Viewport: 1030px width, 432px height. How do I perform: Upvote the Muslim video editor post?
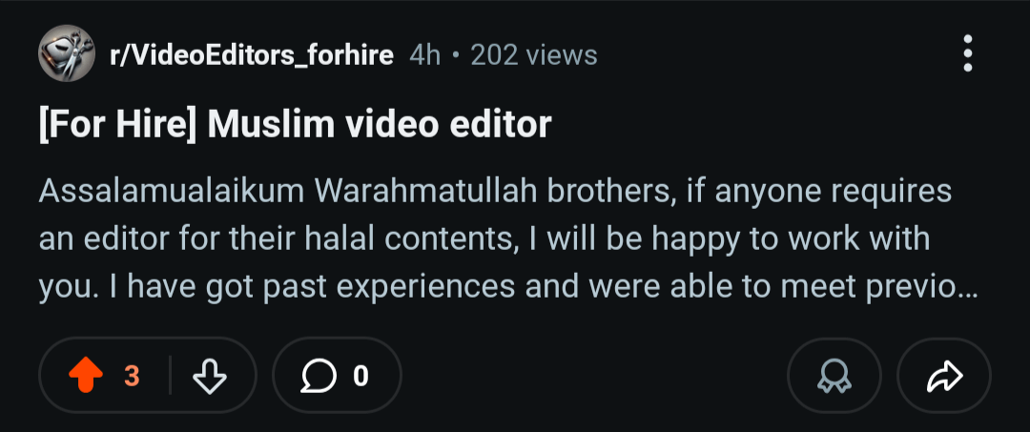coord(86,376)
